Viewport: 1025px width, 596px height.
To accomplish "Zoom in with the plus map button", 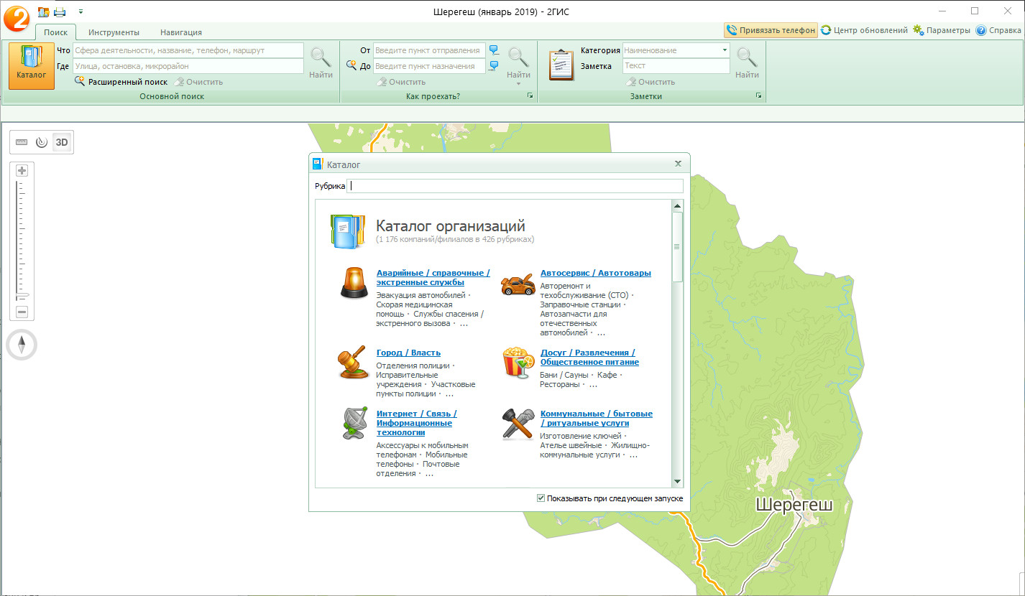I will (x=22, y=171).
